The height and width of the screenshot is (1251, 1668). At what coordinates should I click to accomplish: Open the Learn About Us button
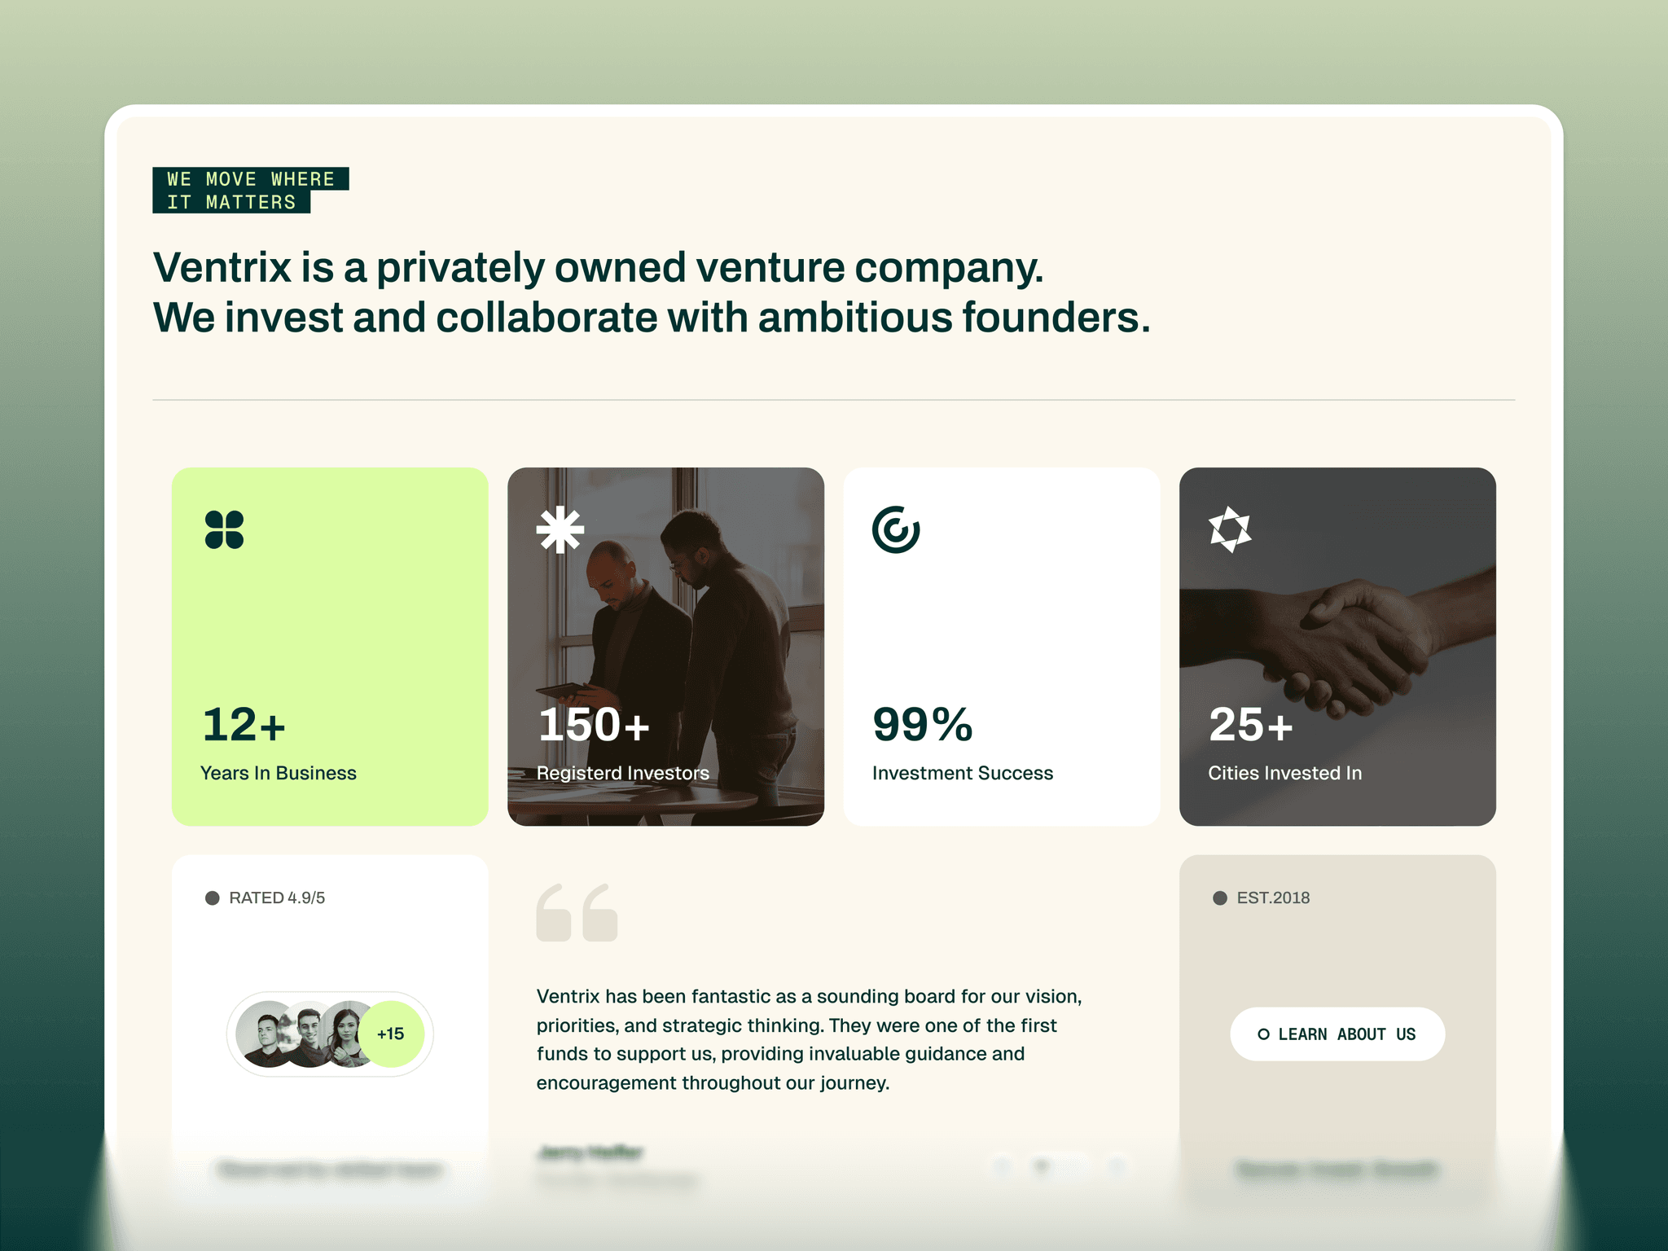point(1337,1034)
